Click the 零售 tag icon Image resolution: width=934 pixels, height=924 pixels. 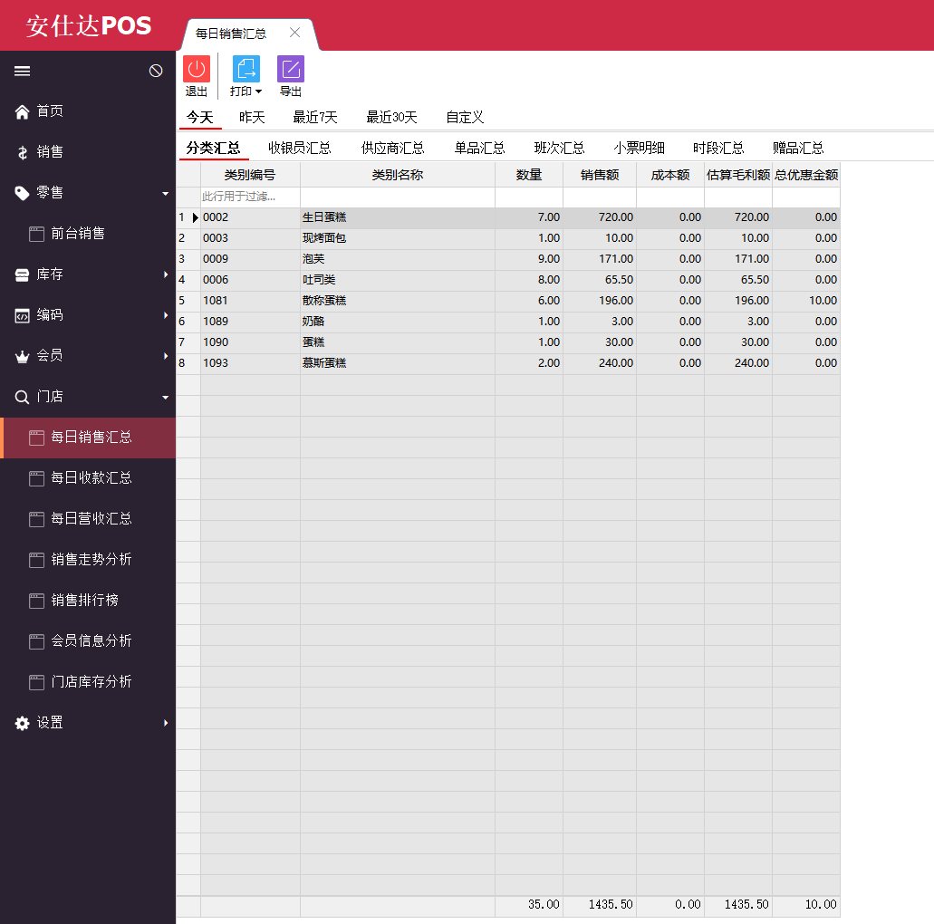click(x=22, y=193)
